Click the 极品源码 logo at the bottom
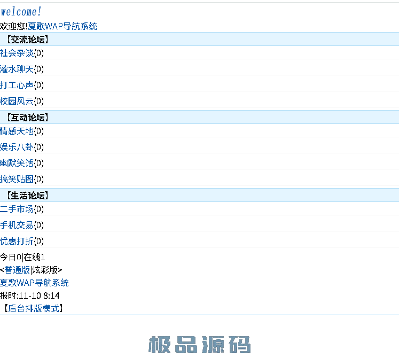Image resolution: width=399 pixels, height=358 pixels. tap(199, 345)
